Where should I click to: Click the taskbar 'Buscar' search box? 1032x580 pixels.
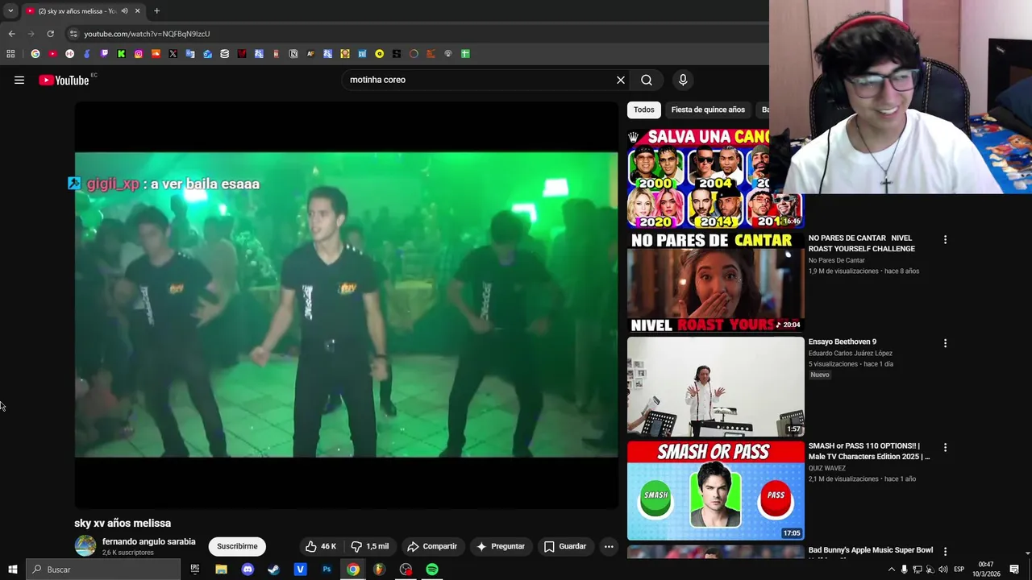point(103,570)
